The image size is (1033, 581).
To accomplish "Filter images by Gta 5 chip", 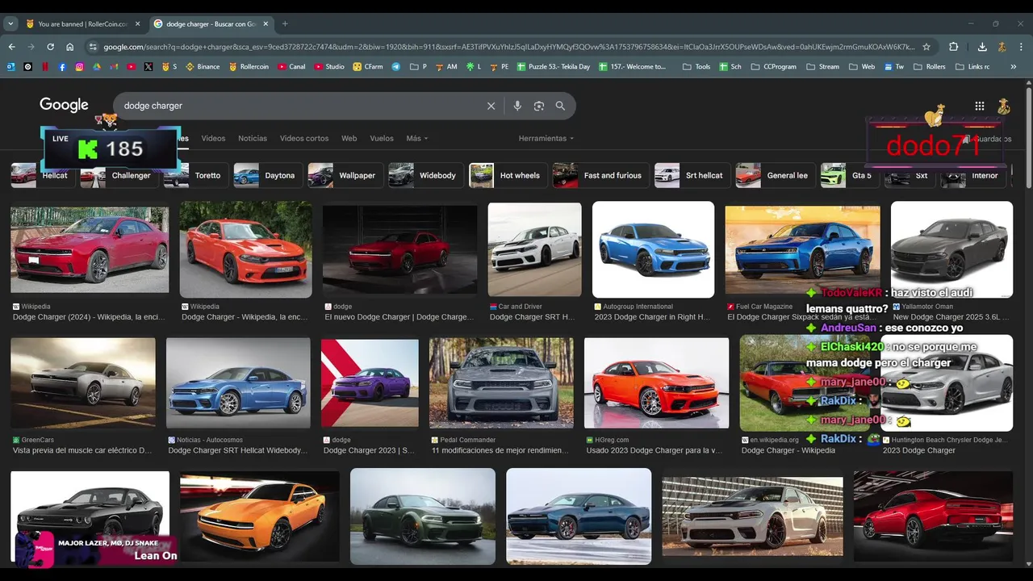I will 849,175.
